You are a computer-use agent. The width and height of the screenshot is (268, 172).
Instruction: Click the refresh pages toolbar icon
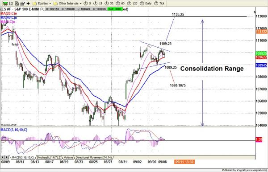(x=17, y=3)
